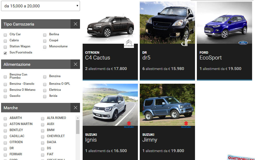Tick the Benzina O Metano checkbox
The image size is (255, 160).
tap(5, 91)
